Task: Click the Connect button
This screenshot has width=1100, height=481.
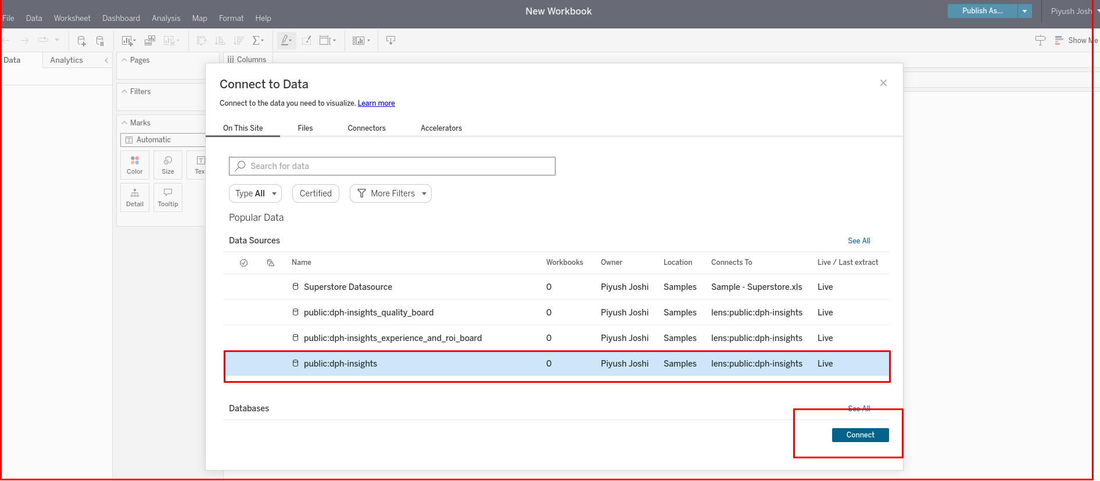Action: point(861,435)
